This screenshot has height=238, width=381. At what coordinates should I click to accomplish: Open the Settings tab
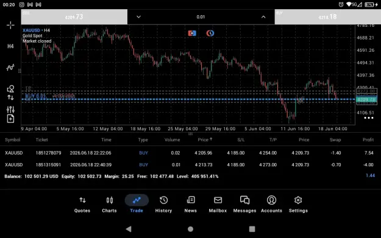pos(298,205)
